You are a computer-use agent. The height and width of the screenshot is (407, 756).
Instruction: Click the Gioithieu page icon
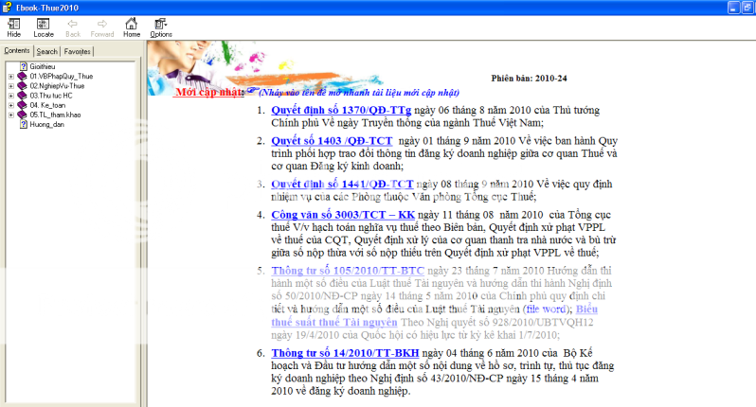(x=23, y=66)
